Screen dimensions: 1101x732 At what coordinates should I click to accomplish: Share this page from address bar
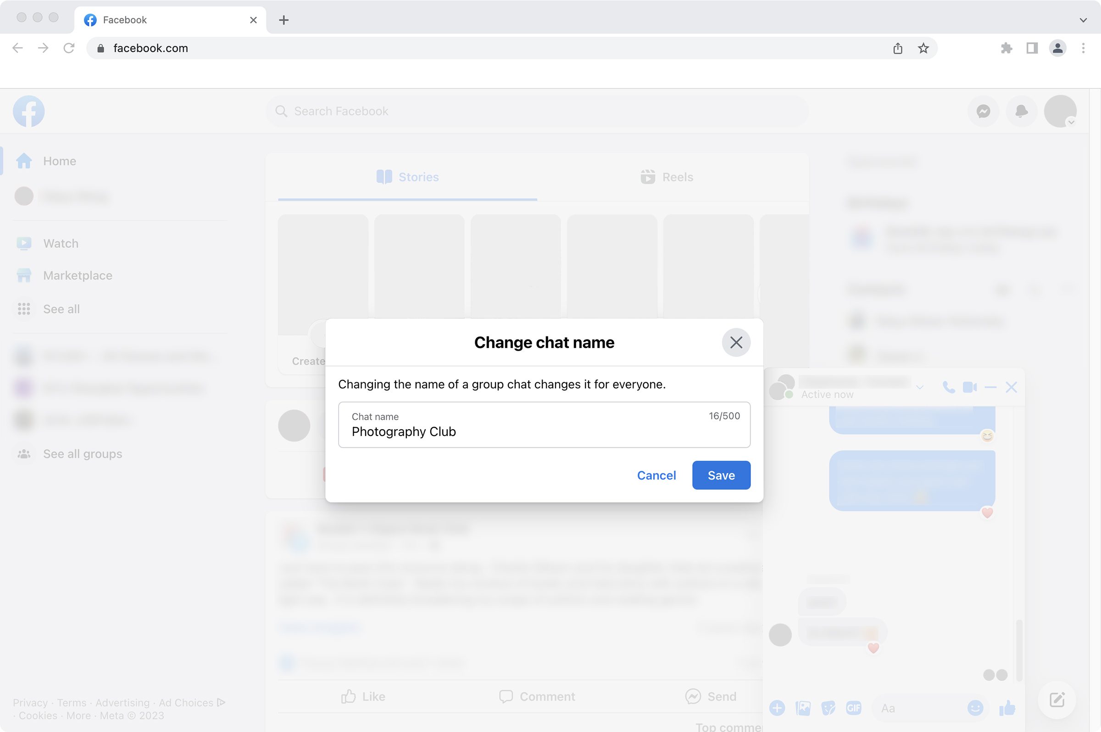click(x=898, y=48)
